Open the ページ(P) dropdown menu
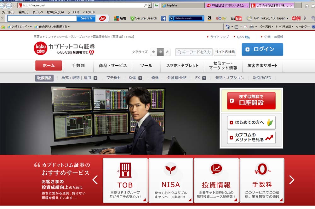Viewport: 315px width, 209px height. coord(266,27)
